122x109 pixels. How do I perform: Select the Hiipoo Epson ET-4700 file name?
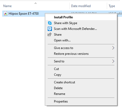pyautogui.click(x=24, y=13)
